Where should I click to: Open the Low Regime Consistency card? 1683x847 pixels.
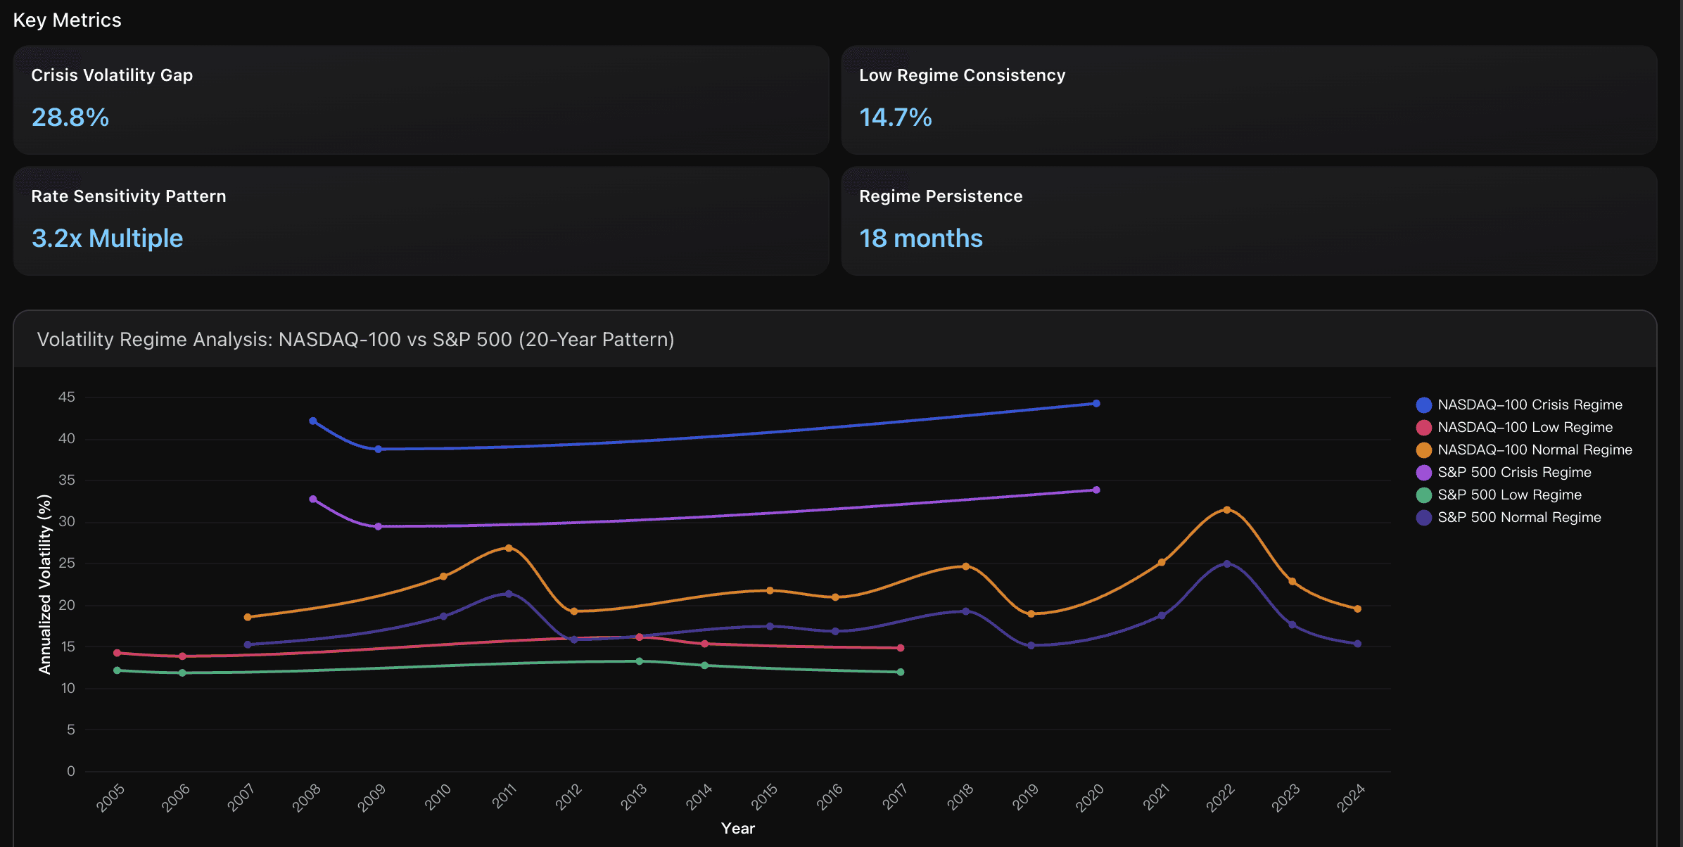pyautogui.click(x=1249, y=100)
